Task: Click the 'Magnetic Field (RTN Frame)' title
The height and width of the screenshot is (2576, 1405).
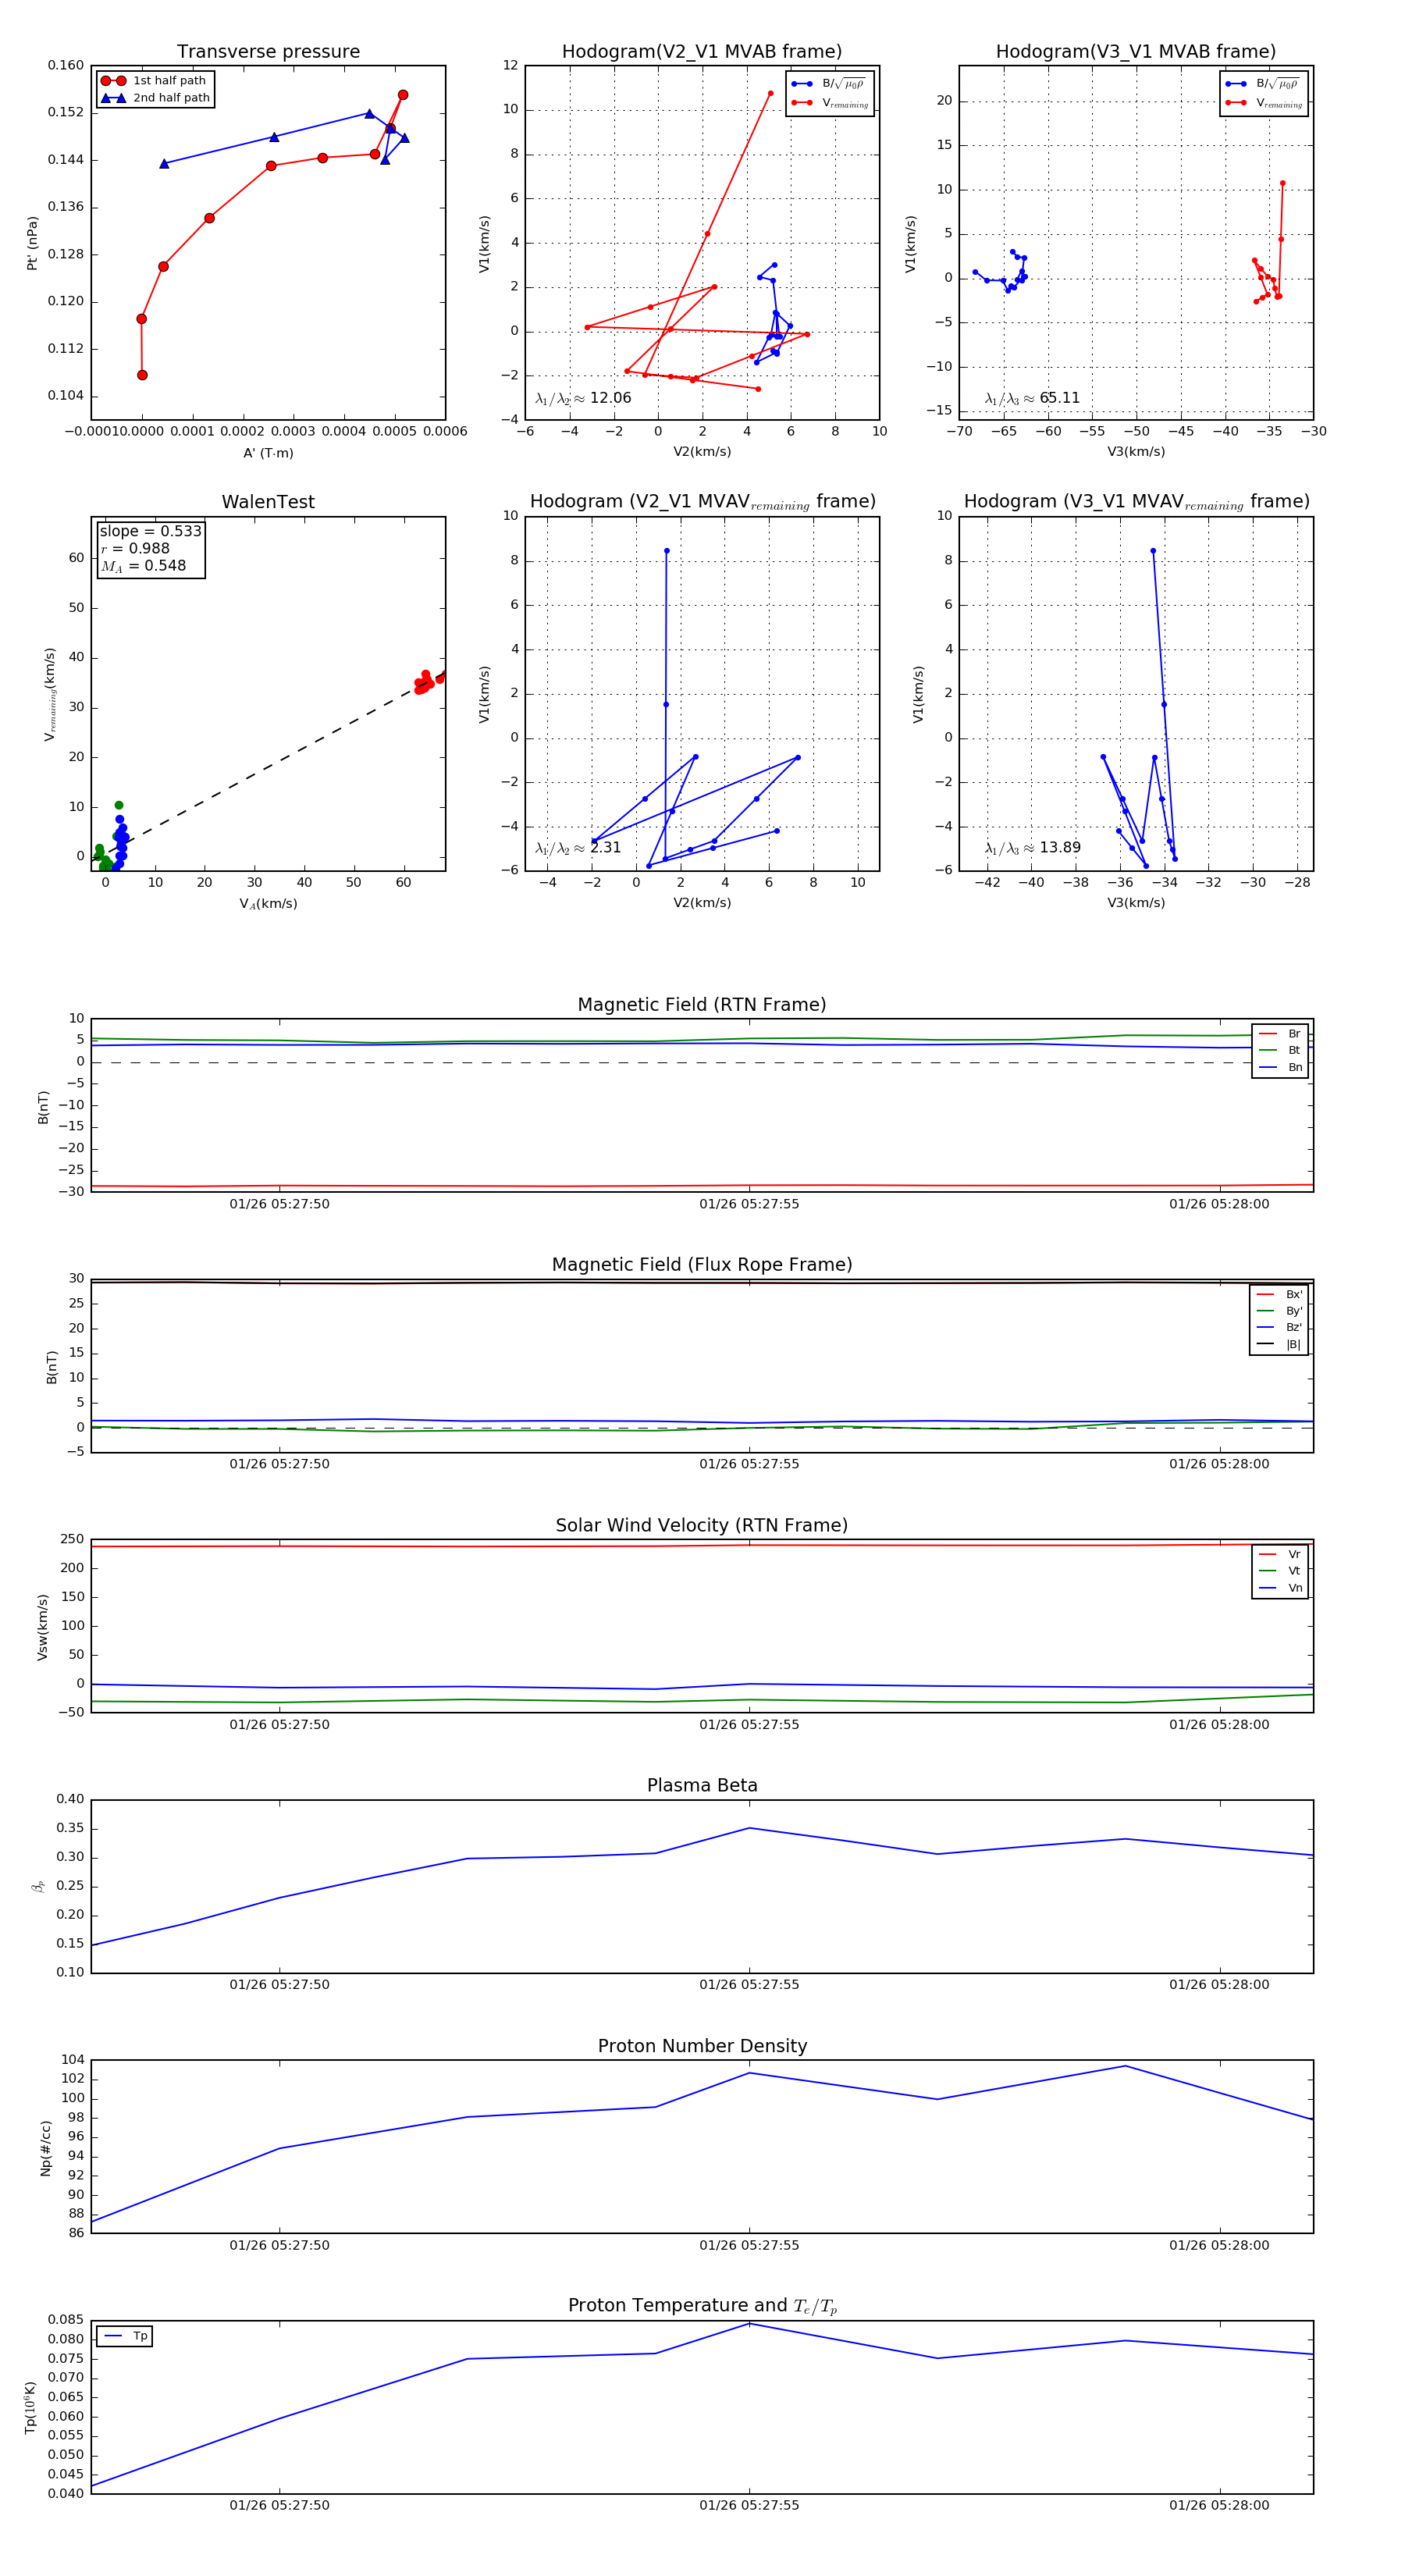Action: 701,1005
